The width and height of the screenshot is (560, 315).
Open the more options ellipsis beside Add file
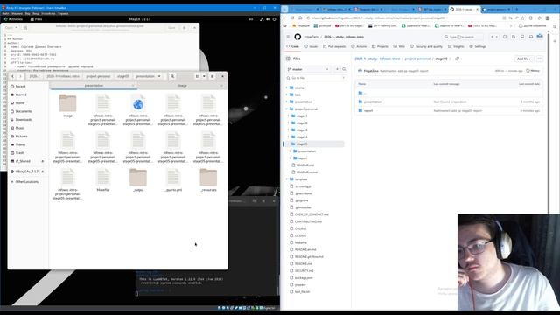coord(540,59)
